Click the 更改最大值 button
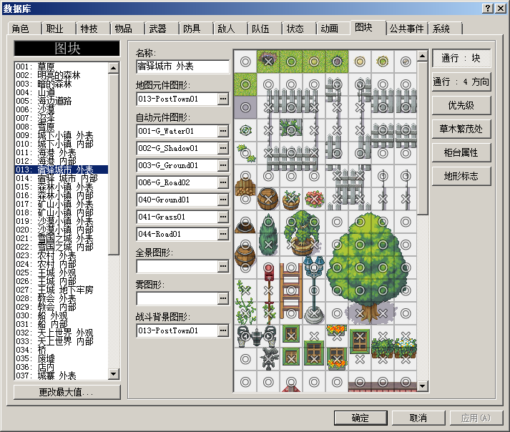Screen dimensions: 510x432 67,393
